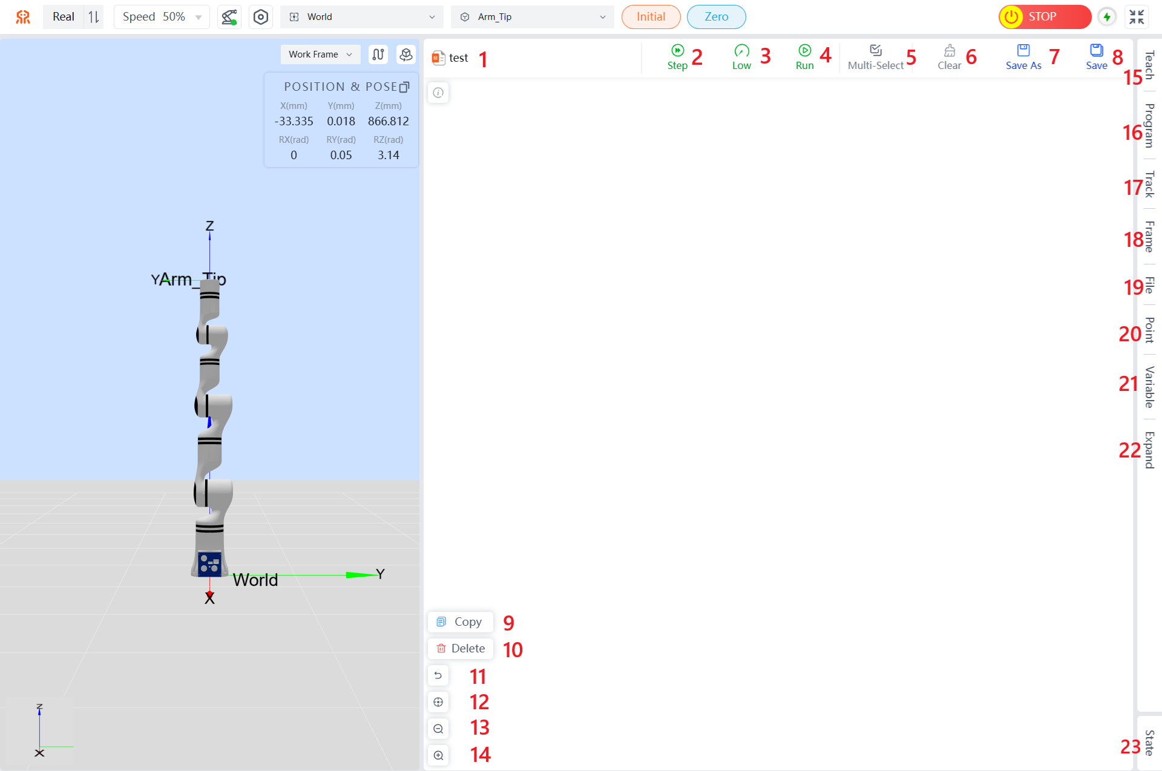Click the Run program icon
The image size is (1162, 771).
[804, 51]
